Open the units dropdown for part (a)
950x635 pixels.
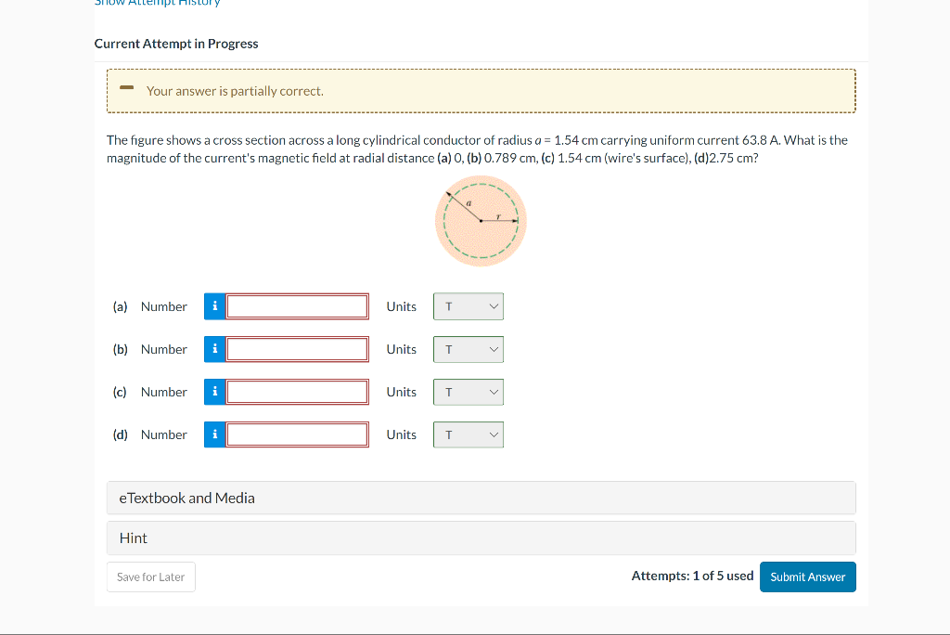click(469, 306)
